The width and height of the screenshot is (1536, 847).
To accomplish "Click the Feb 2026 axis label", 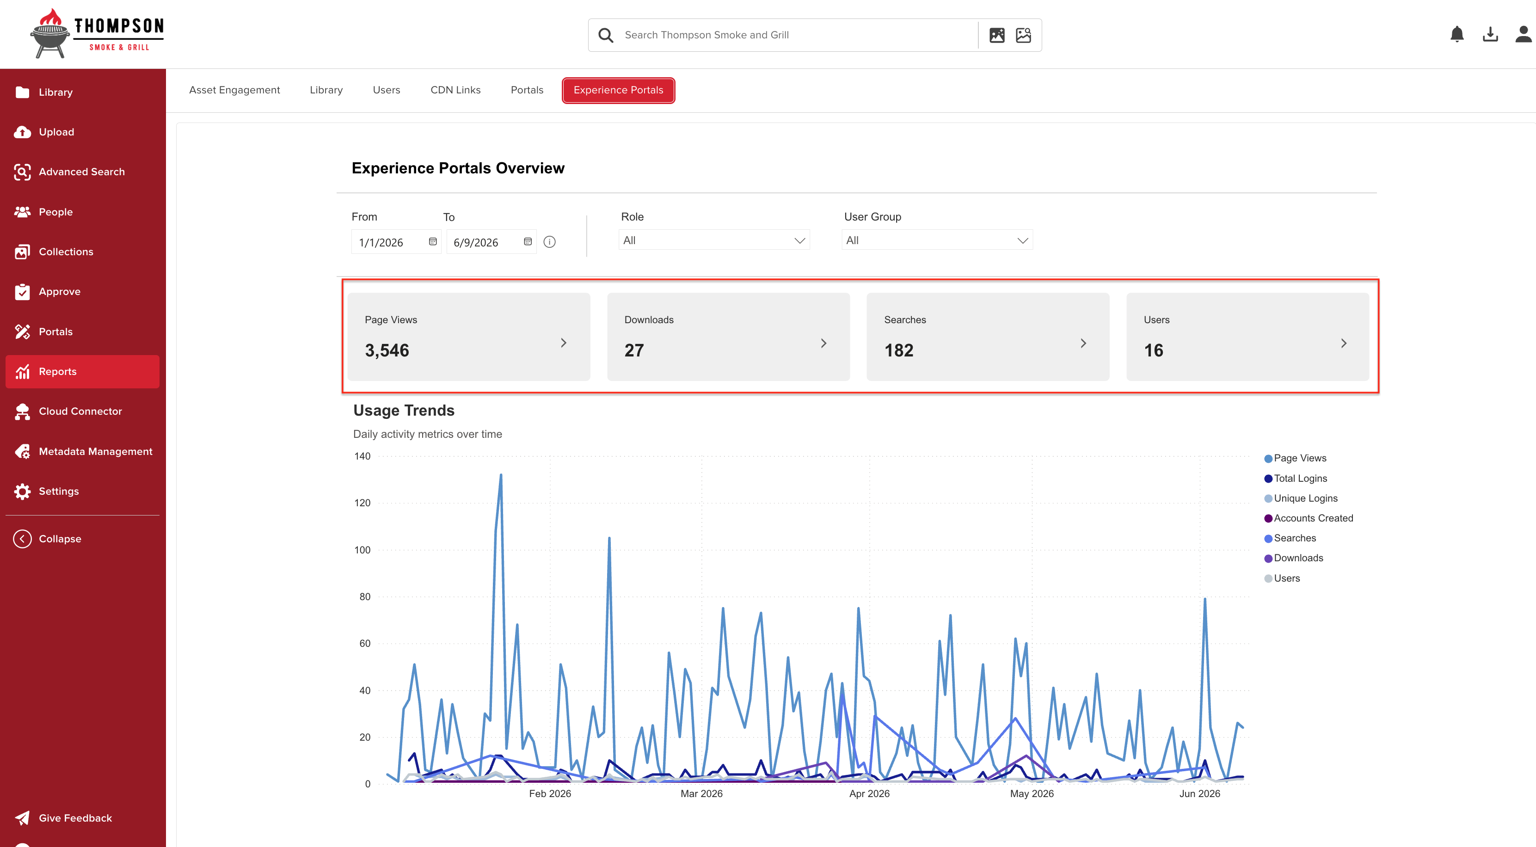I will [x=550, y=793].
